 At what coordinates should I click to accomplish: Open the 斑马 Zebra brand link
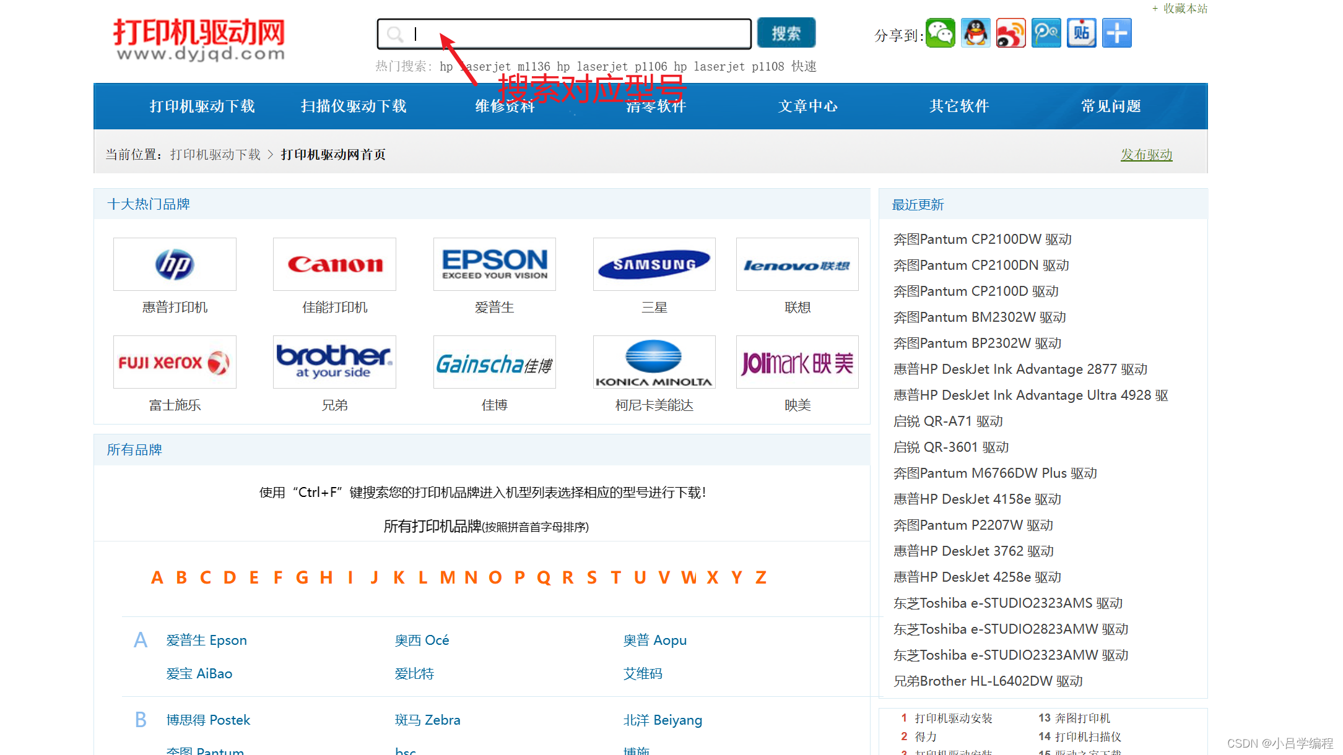pyautogui.click(x=427, y=720)
